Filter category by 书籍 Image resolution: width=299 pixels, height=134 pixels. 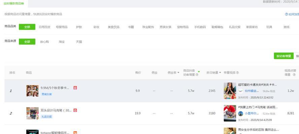pos(131,27)
